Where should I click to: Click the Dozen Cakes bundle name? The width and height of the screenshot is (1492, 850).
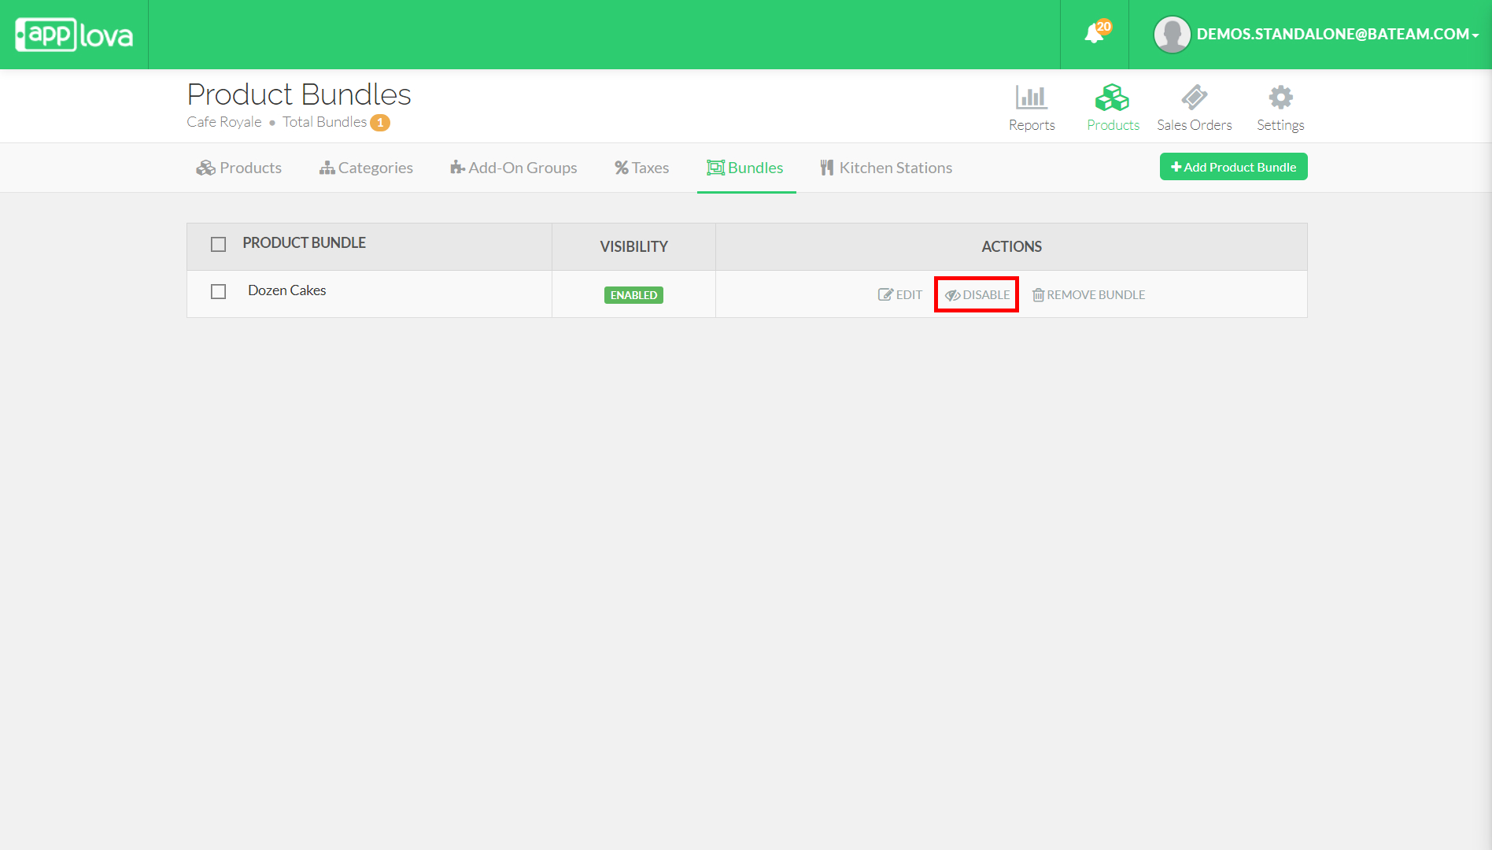286,290
